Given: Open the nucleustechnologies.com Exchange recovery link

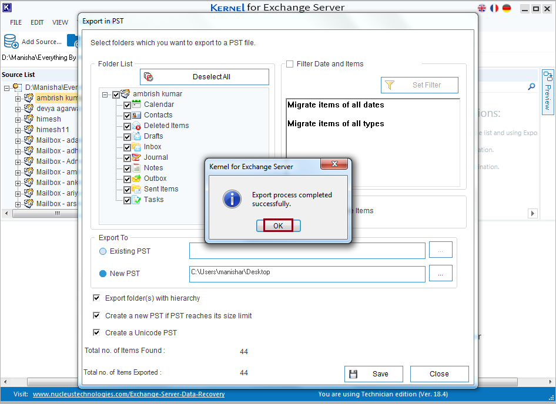Looking at the screenshot, I should point(129,394).
